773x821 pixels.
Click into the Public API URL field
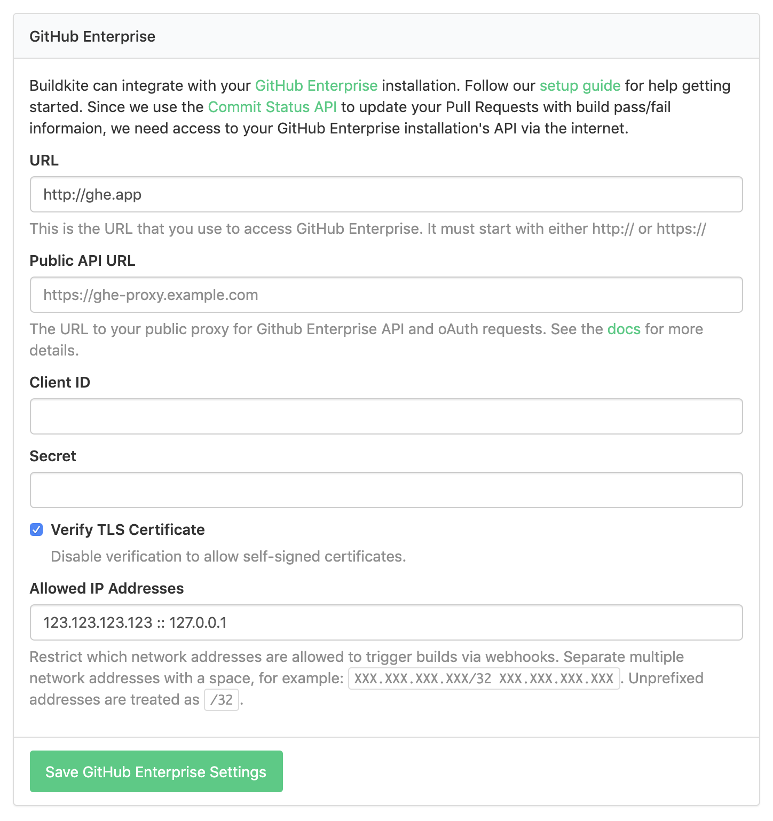coord(386,295)
